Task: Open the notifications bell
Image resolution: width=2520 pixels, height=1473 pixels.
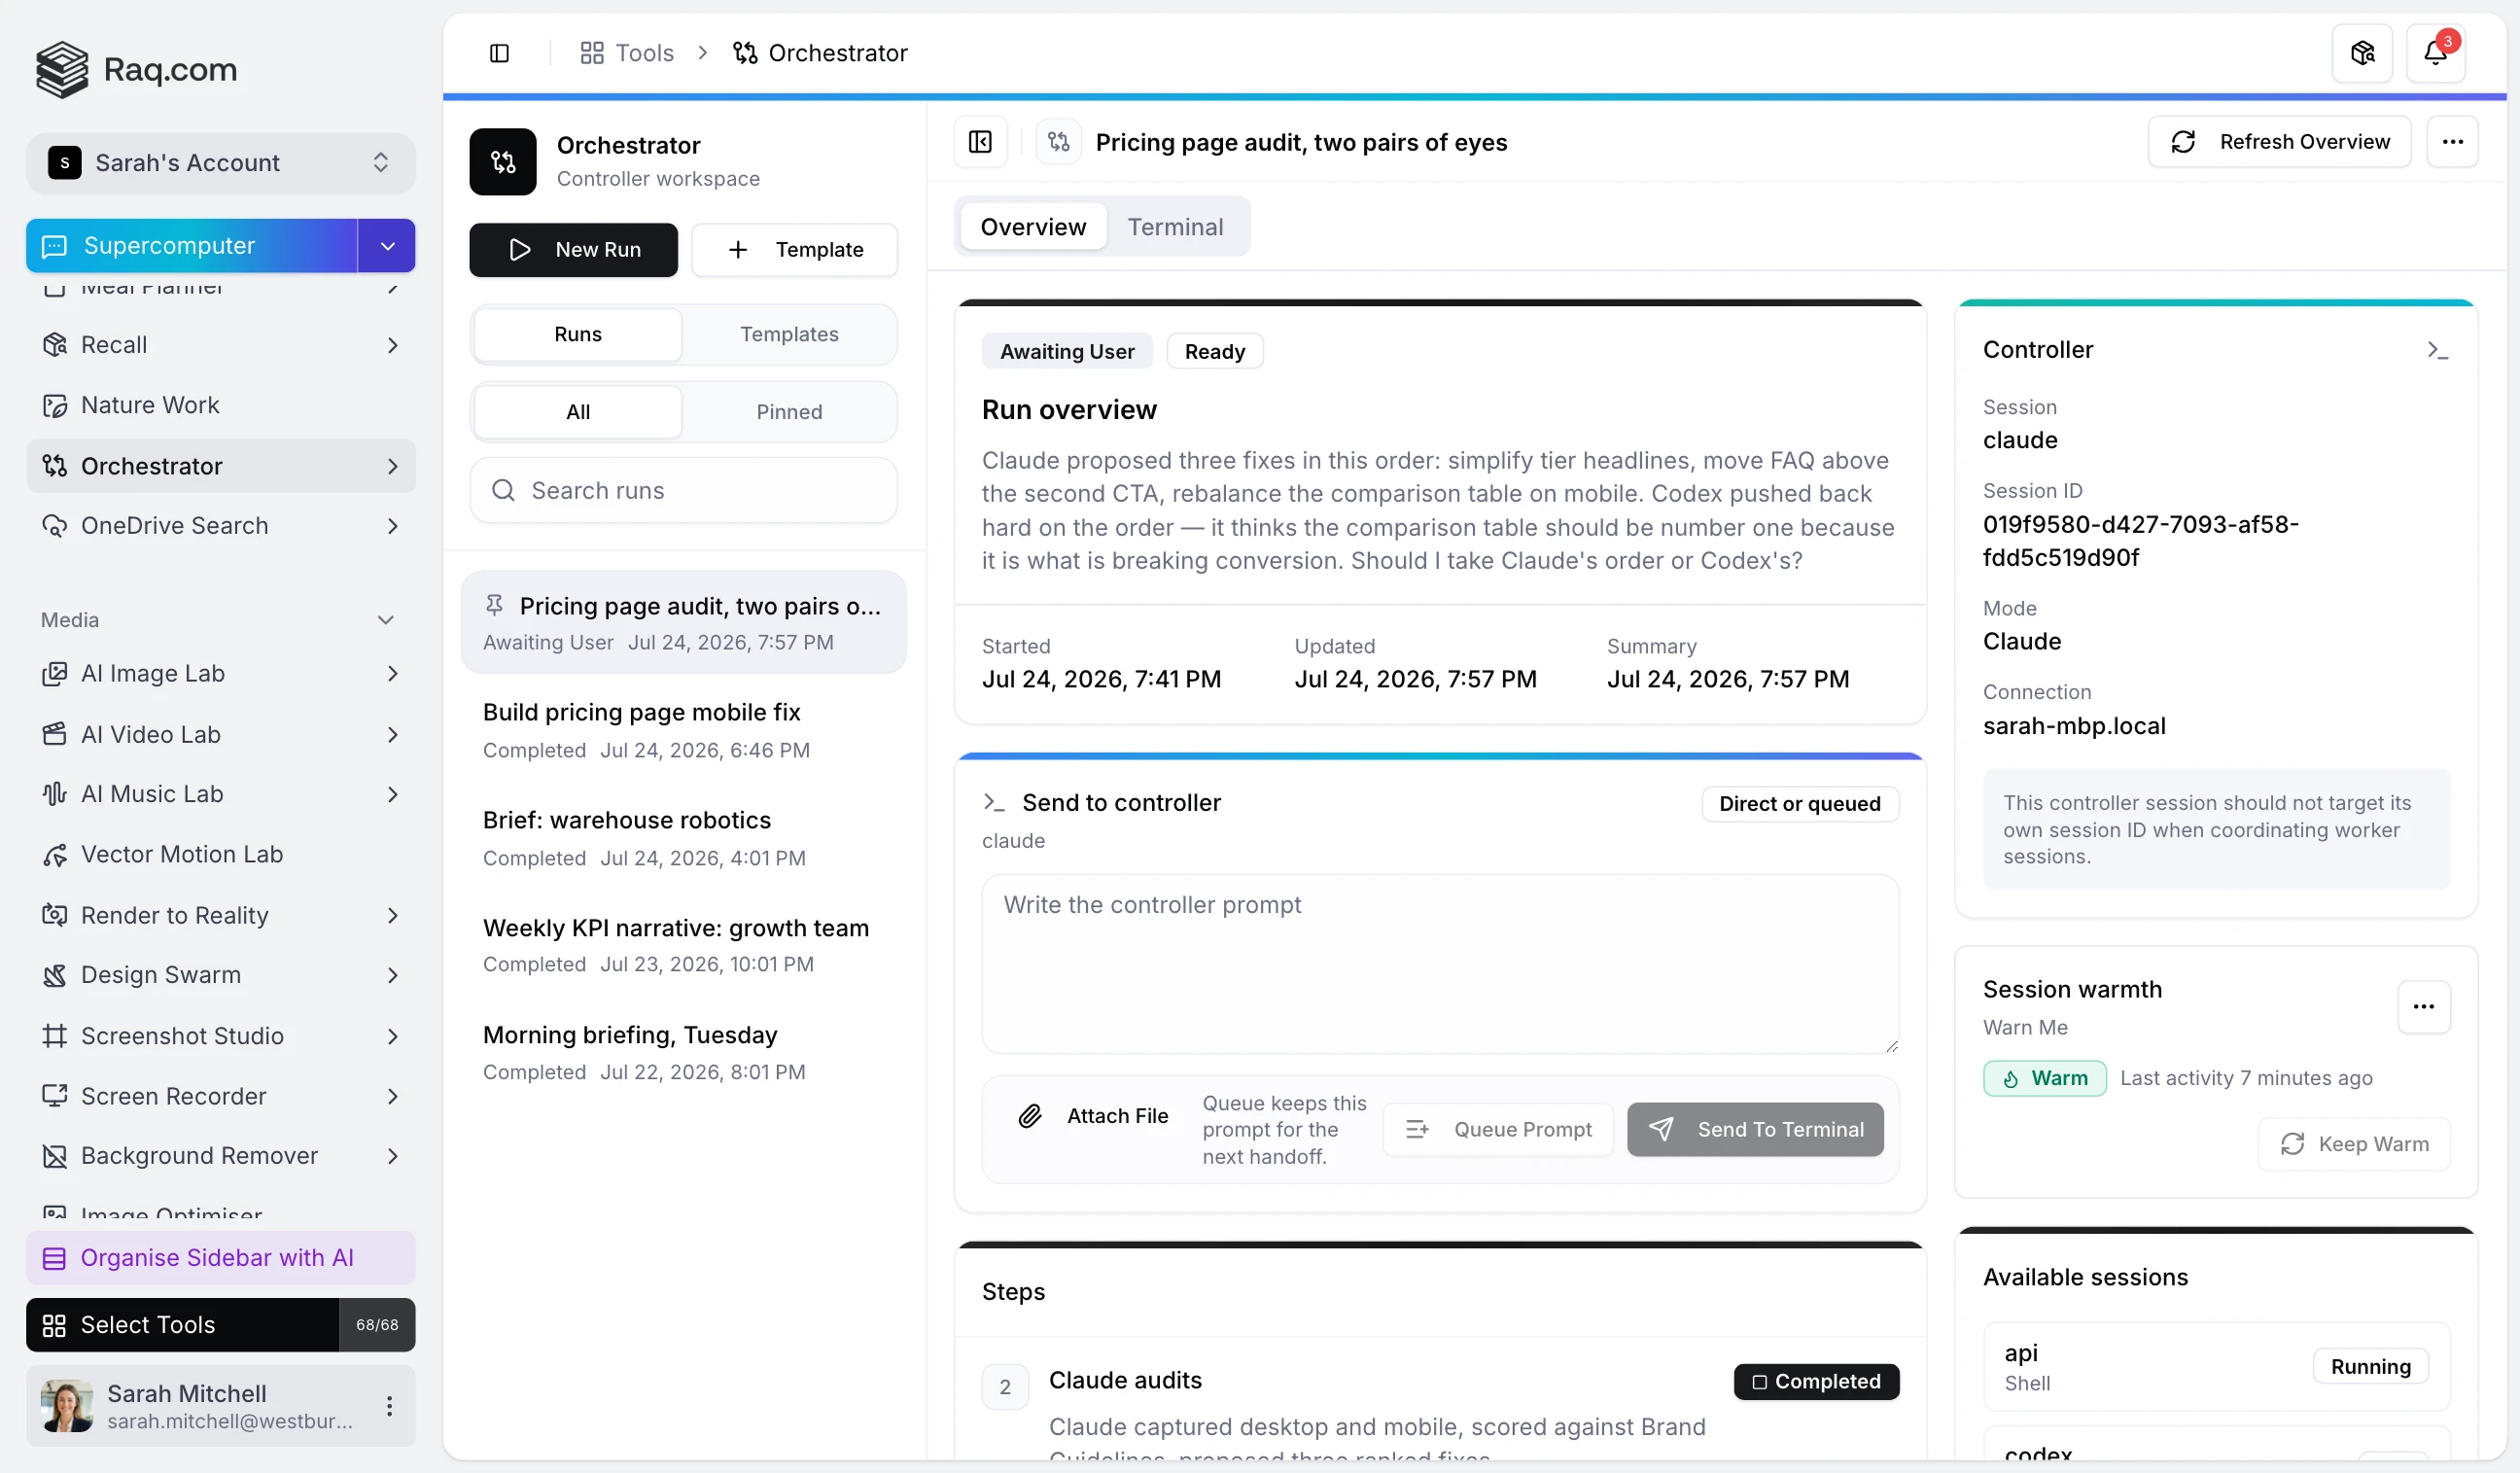Action: (2435, 53)
